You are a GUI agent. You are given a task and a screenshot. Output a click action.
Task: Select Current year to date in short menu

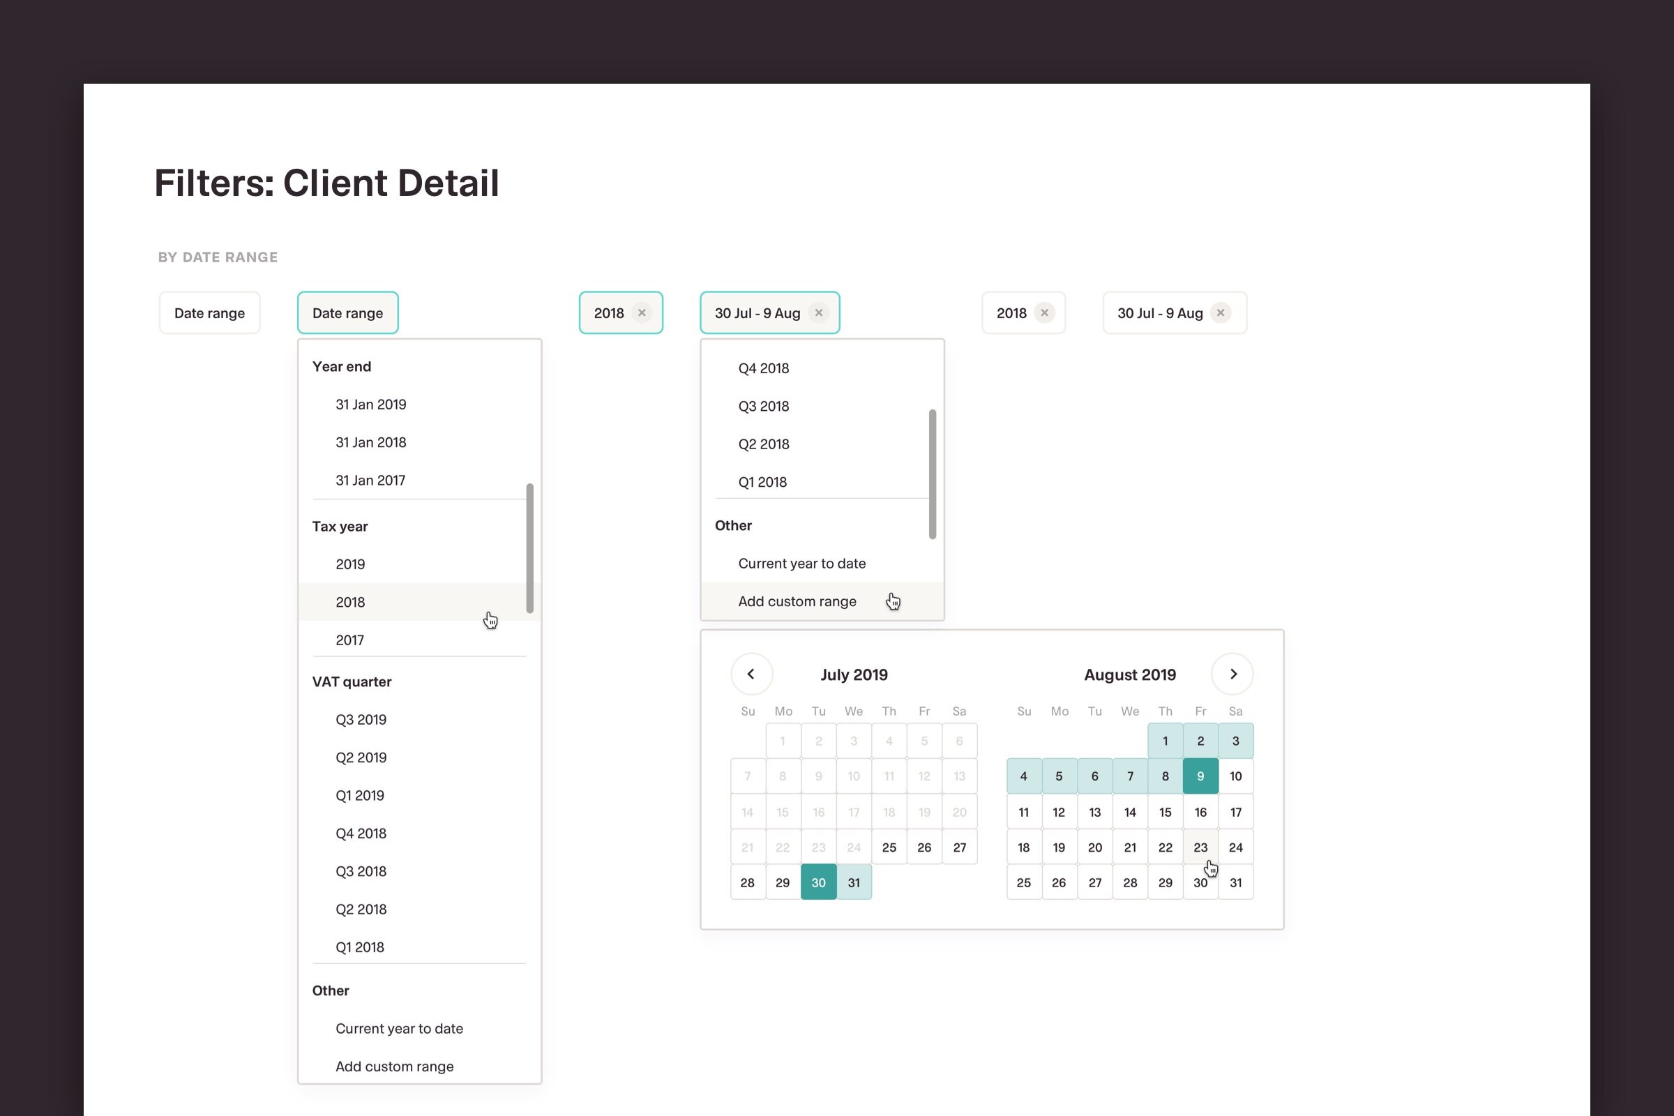click(x=801, y=564)
